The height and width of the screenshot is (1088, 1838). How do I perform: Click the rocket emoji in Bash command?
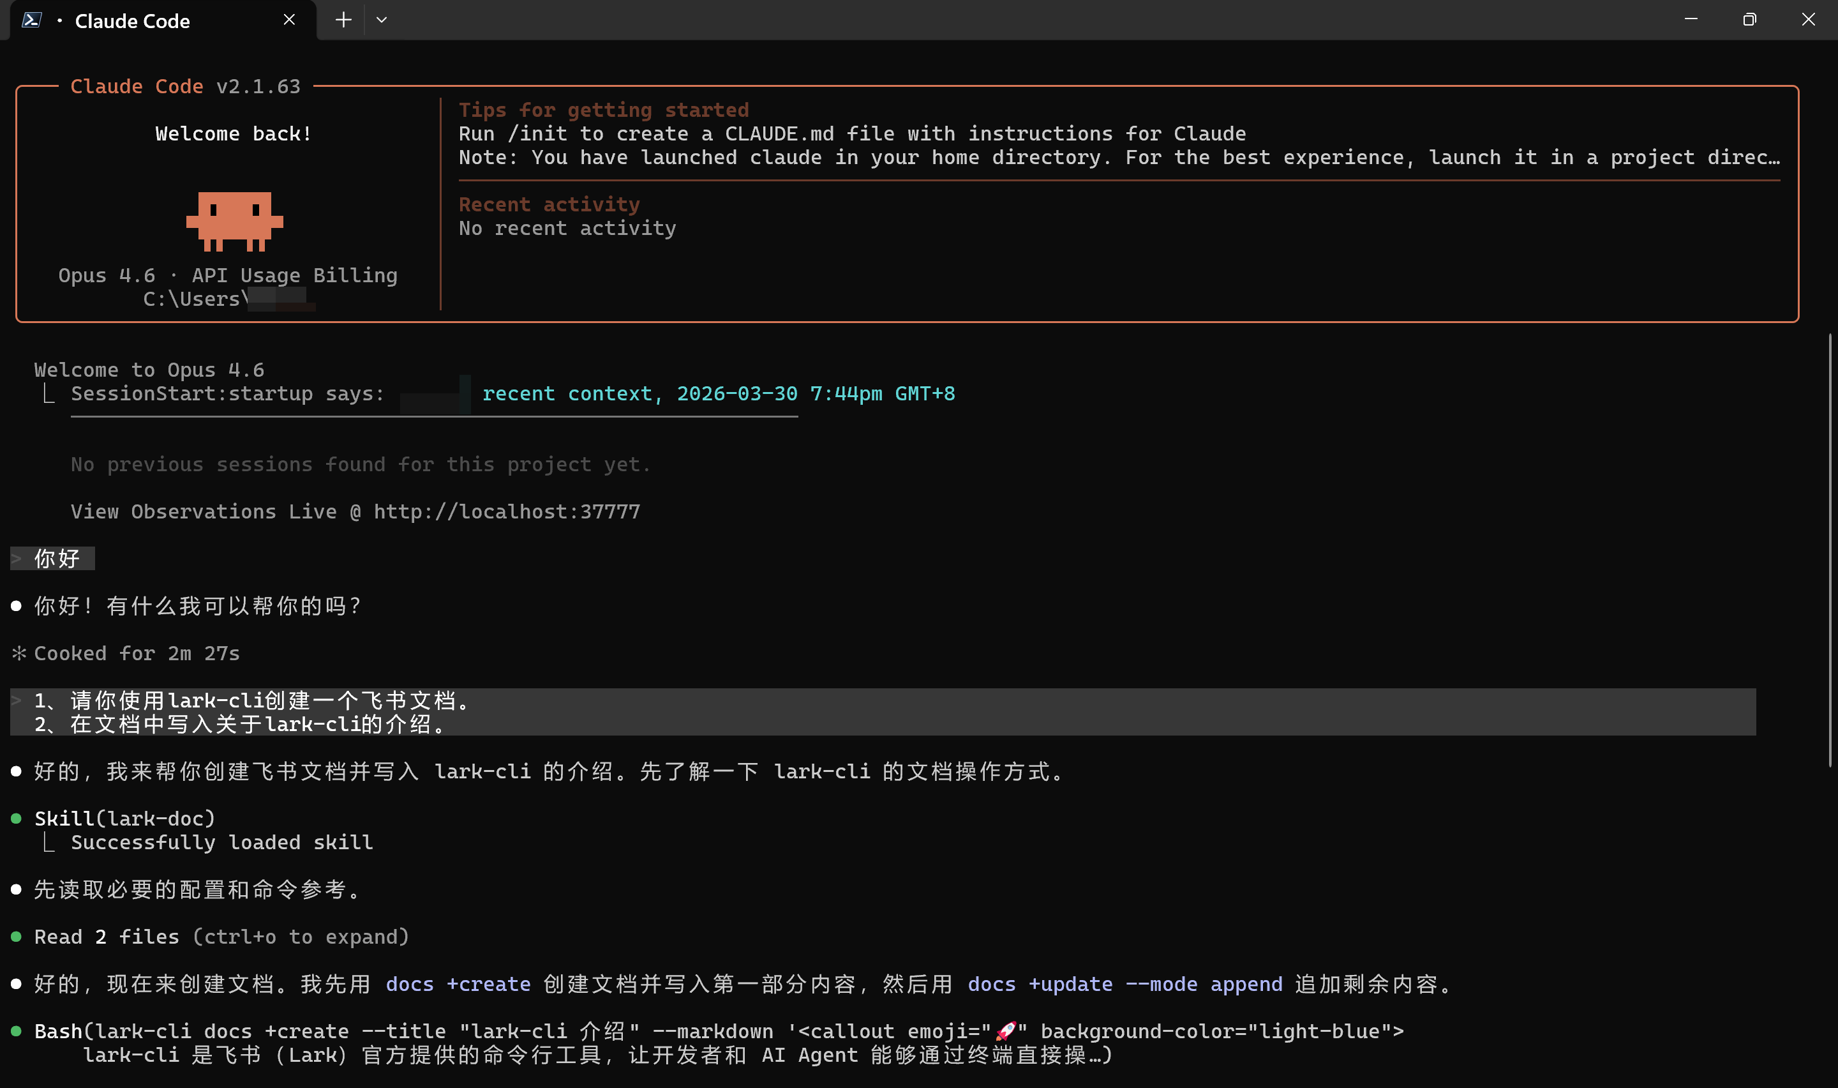coord(1005,1031)
